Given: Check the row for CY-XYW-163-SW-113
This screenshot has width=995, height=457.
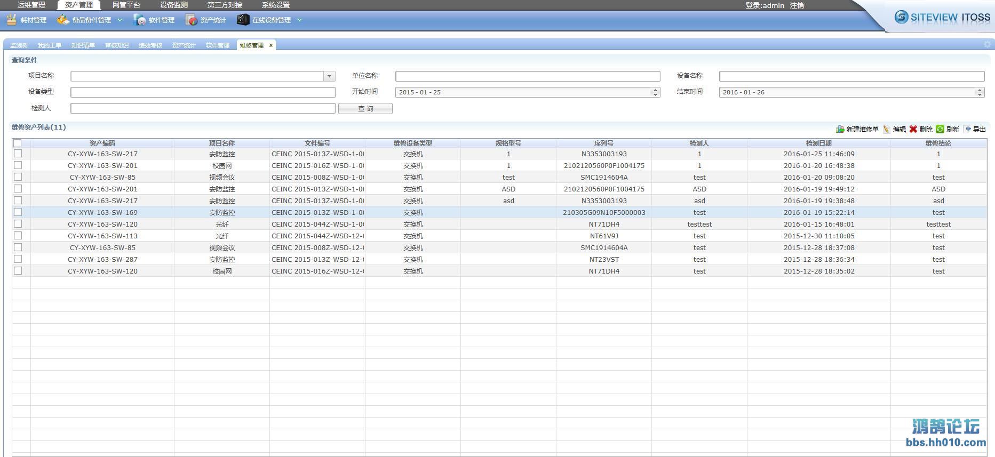Looking at the screenshot, I should click(x=18, y=236).
